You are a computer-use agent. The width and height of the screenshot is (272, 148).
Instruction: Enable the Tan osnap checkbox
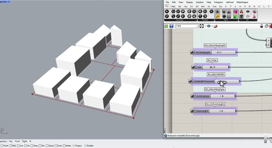(40, 146)
